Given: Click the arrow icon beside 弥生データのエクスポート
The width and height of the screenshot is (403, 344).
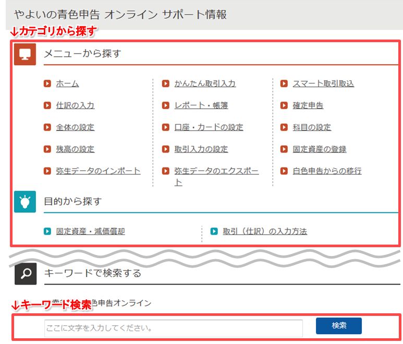Looking at the screenshot, I should tap(165, 171).
